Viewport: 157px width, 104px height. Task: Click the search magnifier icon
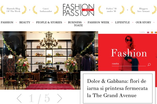click(x=149, y=64)
